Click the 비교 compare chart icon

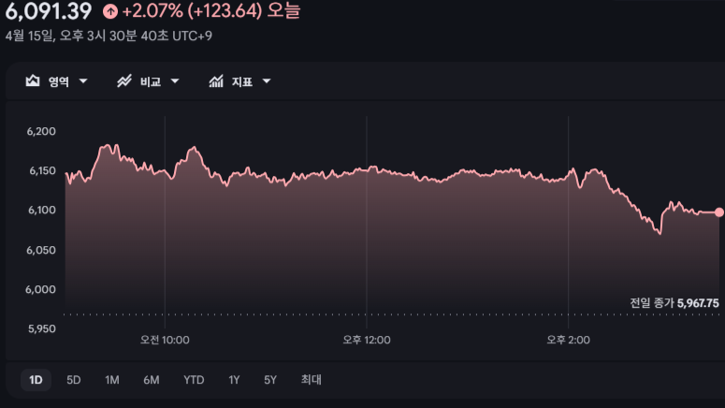pyautogui.click(x=123, y=81)
